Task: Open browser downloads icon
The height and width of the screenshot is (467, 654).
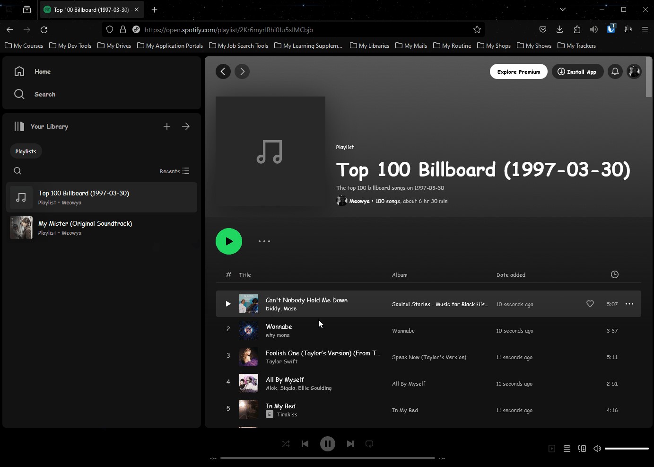Action: 560,29
